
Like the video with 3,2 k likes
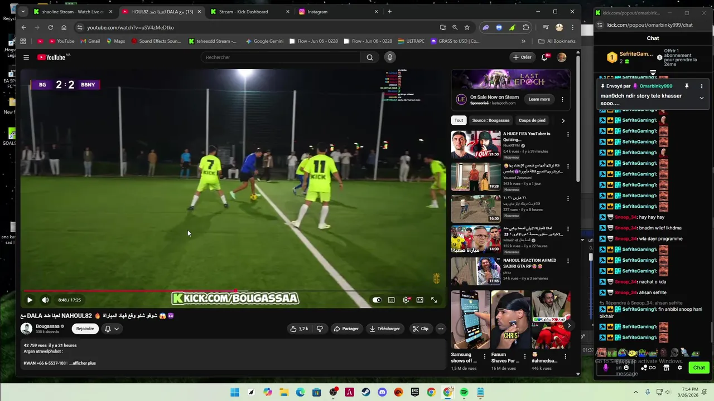[299, 329]
